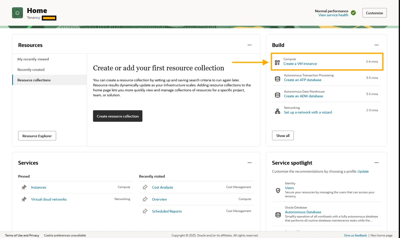The width and height of the screenshot is (400, 238).
Task: Click the ATP database icon
Action: point(277,79)
